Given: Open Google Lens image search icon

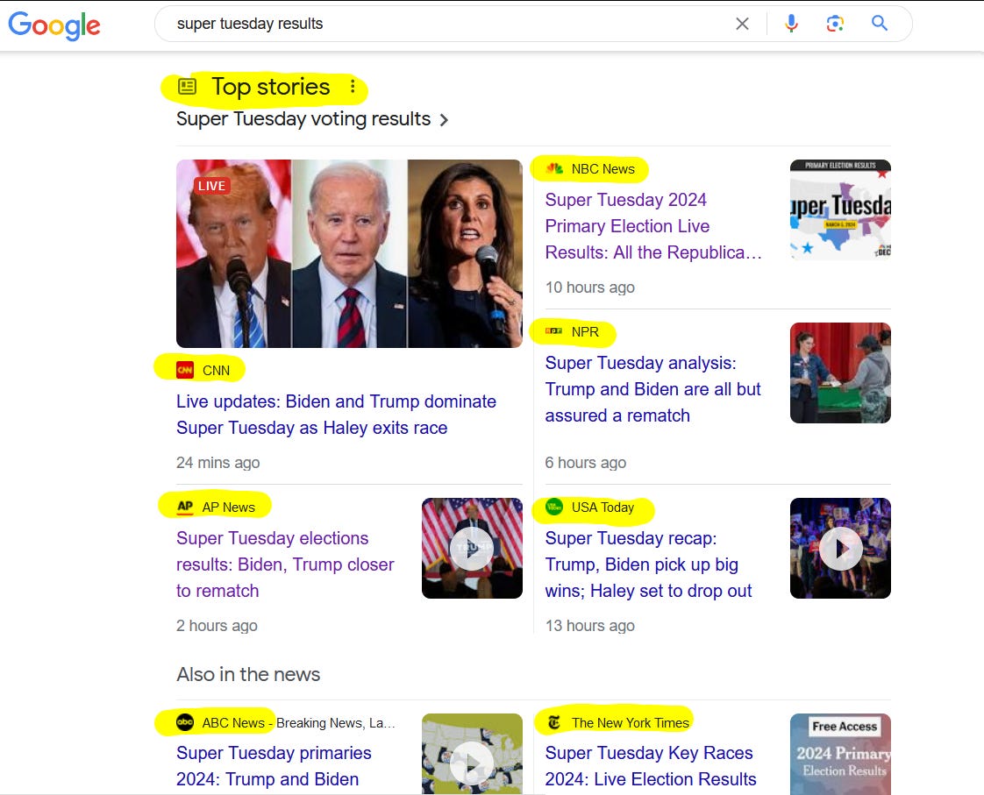Looking at the screenshot, I should tap(835, 24).
